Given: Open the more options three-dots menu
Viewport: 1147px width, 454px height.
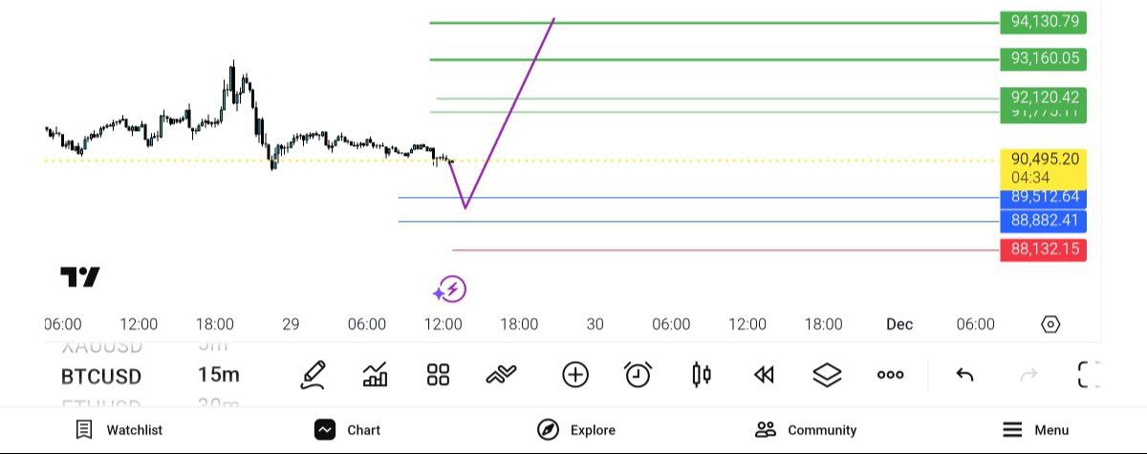Looking at the screenshot, I should coord(890,375).
